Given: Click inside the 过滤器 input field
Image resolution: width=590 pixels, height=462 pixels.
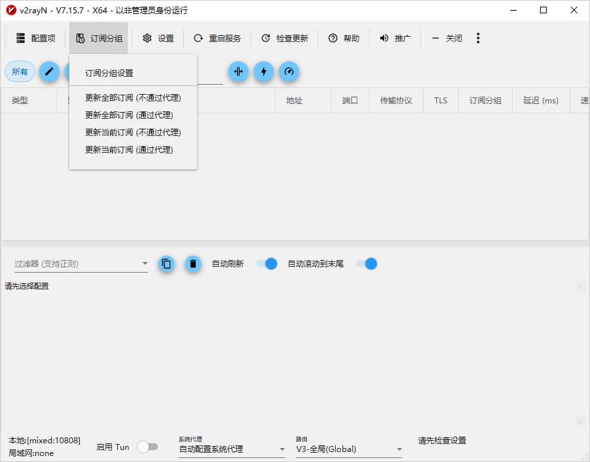Looking at the screenshot, I should (73, 263).
